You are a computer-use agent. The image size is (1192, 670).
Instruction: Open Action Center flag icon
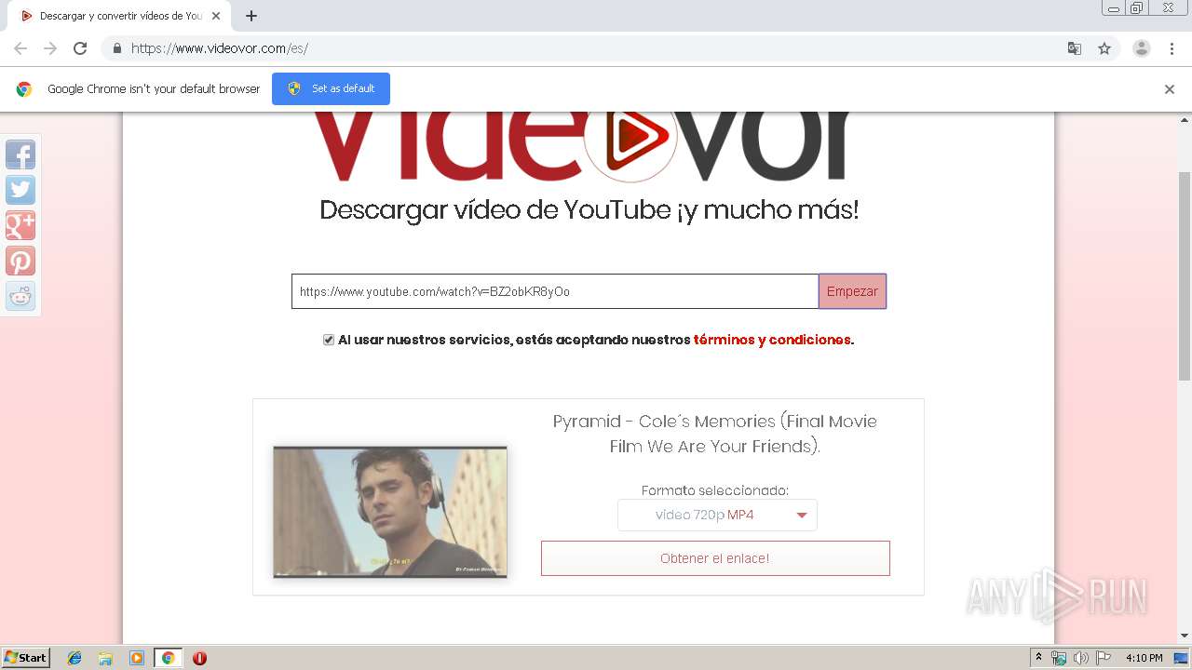click(x=1103, y=658)
